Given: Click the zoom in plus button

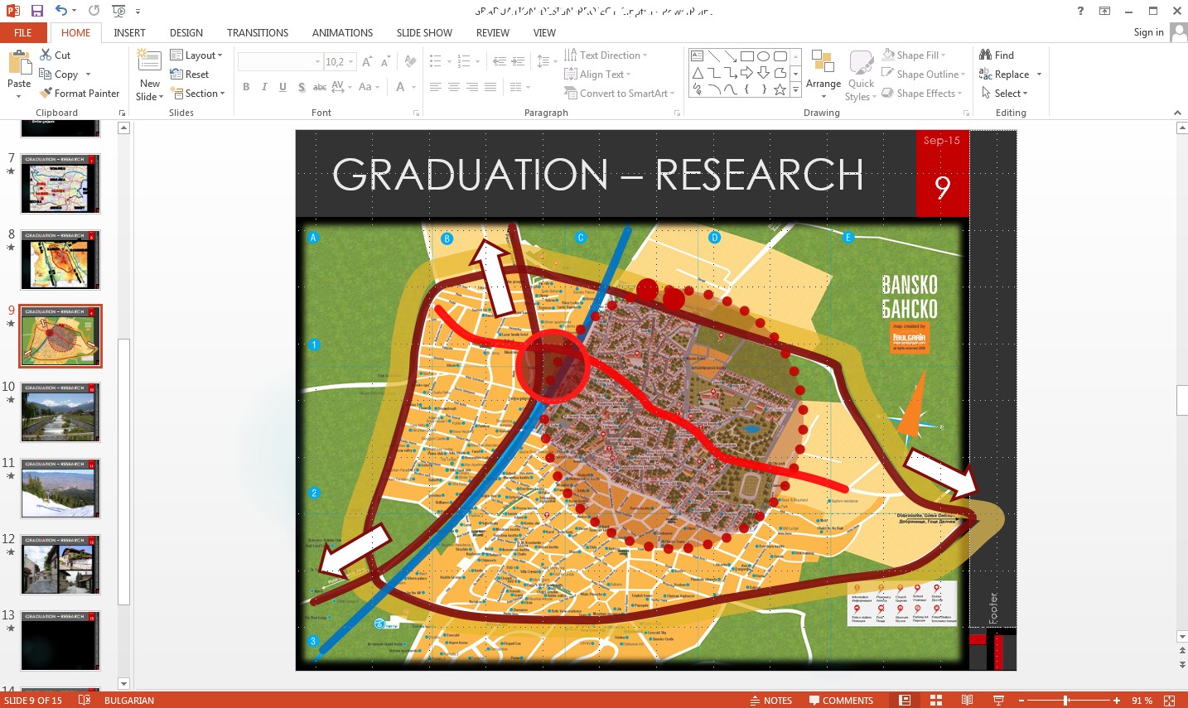Looking at the screenshot, I should (1117, 701).
